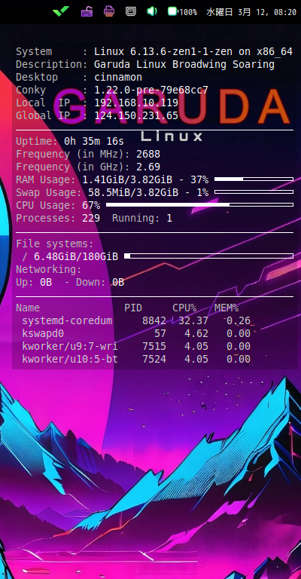
Task: Click the 'Networking:' heading
Action: pyautogui.click(x=49, y=269)
